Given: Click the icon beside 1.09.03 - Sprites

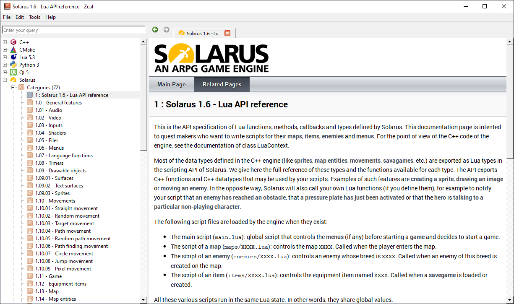Looking at the screenshot, I should coord(30,193).
